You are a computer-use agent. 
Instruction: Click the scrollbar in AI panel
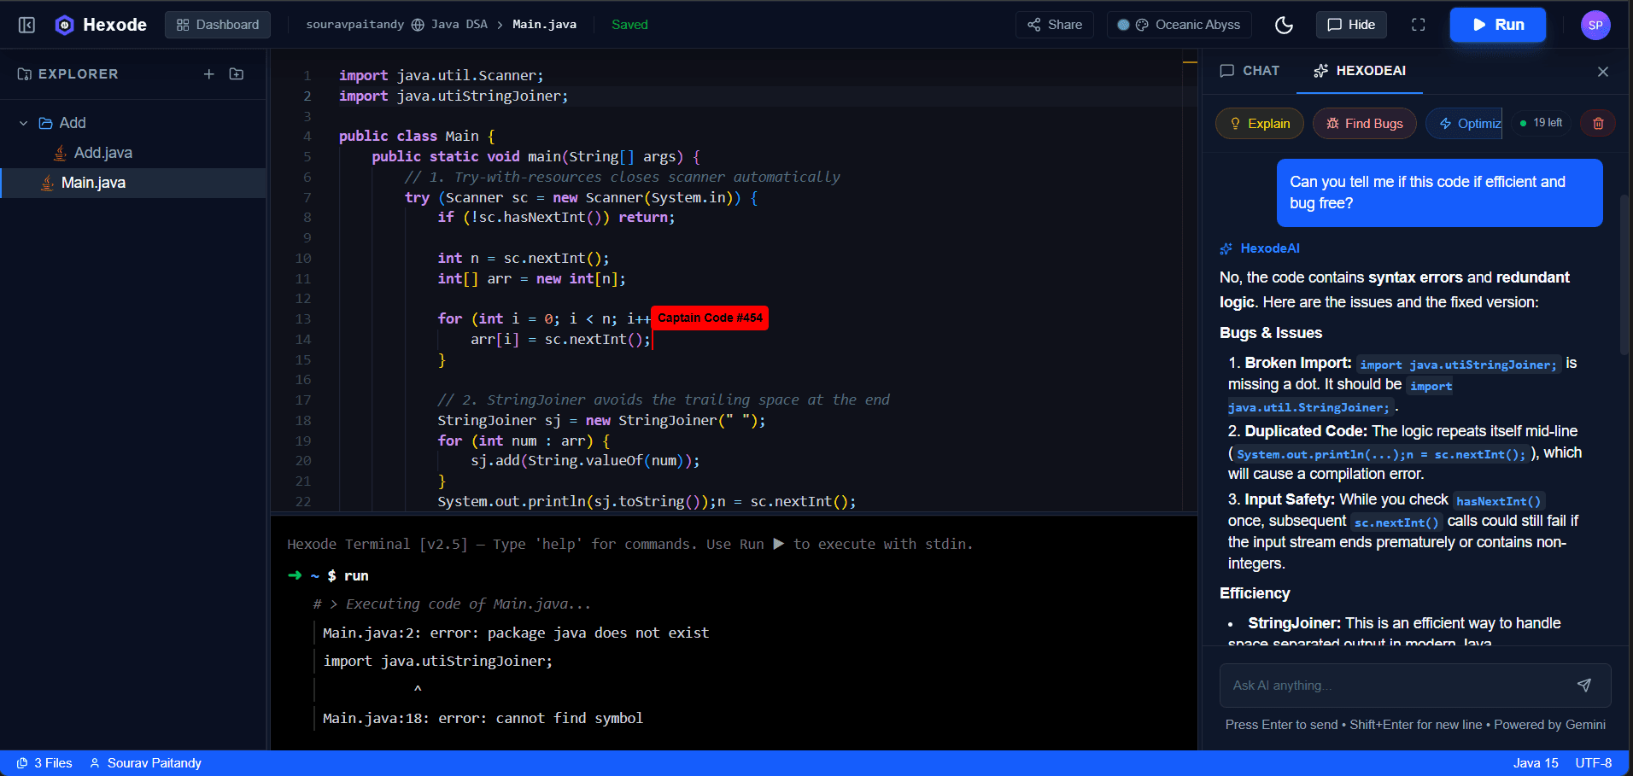click(x=1624, y=273)
